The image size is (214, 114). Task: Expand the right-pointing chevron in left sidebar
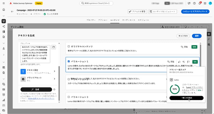pyautogui.click(x=4, y=55)
